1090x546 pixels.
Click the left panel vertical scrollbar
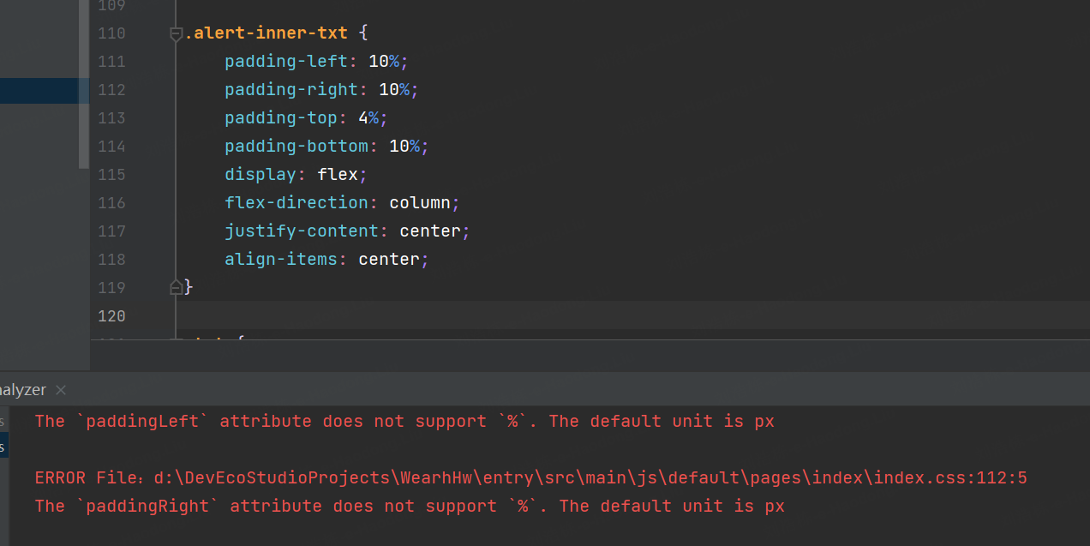[84, 86]
